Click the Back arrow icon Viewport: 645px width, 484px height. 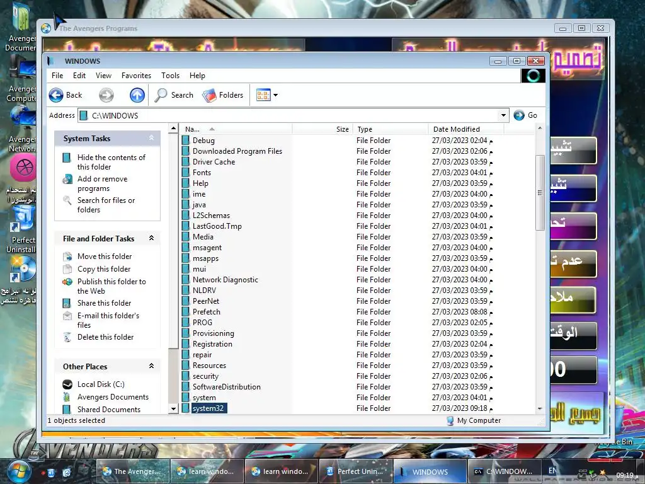point(56,95)
